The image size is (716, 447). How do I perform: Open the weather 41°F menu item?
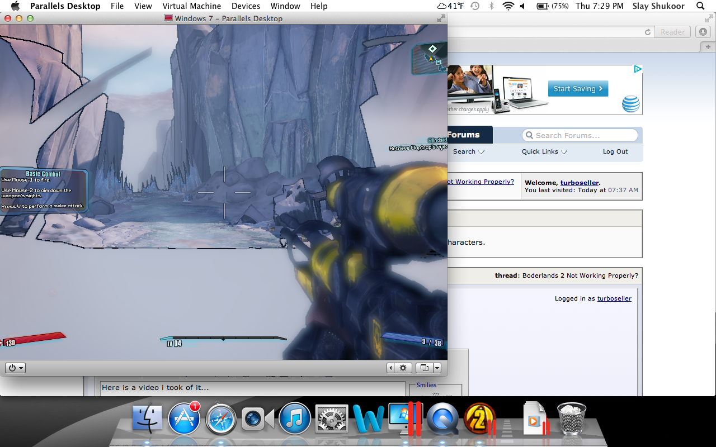451,6
